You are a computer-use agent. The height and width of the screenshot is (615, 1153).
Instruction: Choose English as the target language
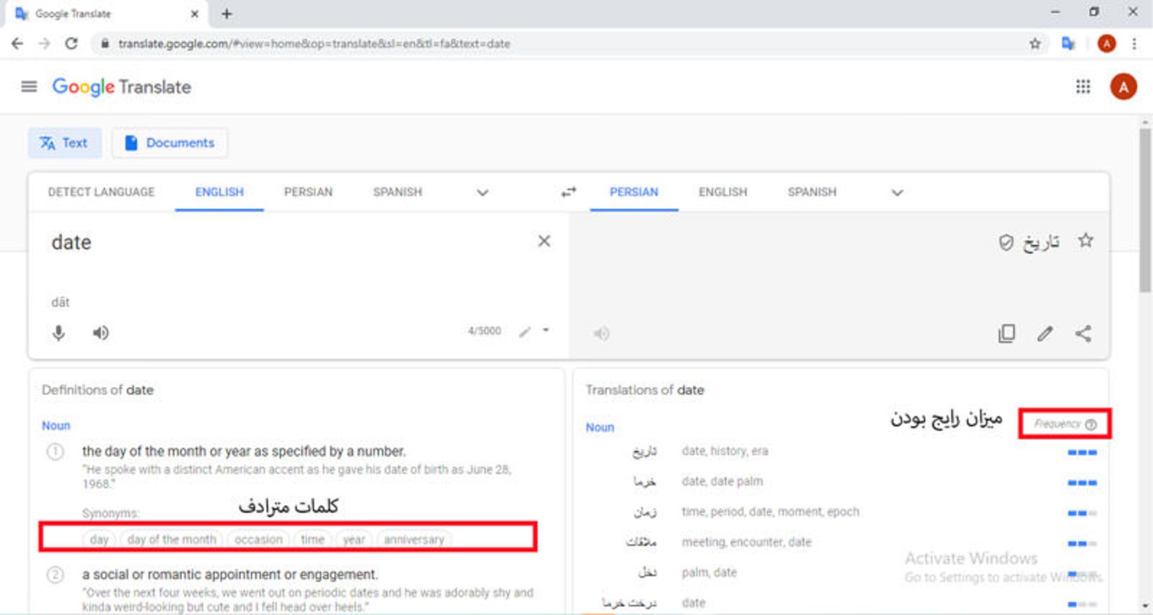(x=723, y=192)
